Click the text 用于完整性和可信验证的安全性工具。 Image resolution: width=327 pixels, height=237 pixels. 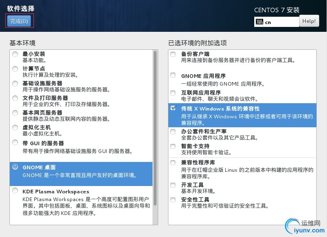[x=225, y=206]
